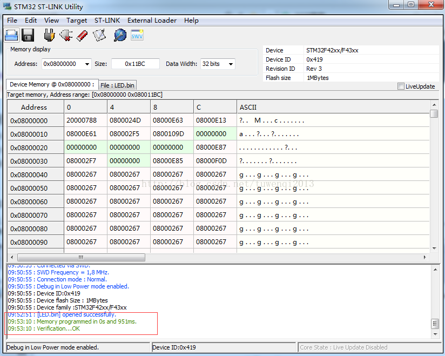Select cell 080002F5 in row 0x08000010
The width and height of the screenshot is (445, 356).
pos(129,134)
